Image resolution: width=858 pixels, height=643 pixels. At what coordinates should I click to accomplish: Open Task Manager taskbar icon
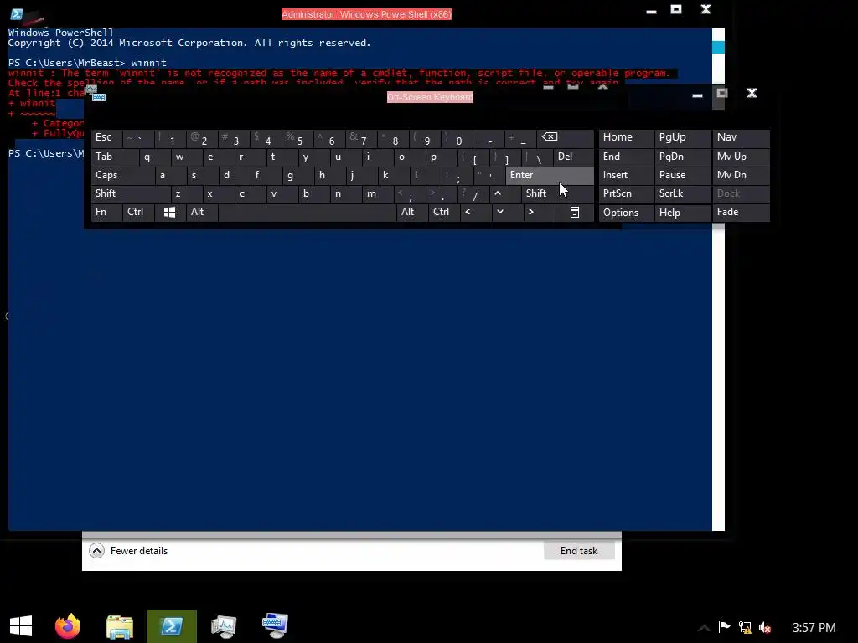pos(223,626)
